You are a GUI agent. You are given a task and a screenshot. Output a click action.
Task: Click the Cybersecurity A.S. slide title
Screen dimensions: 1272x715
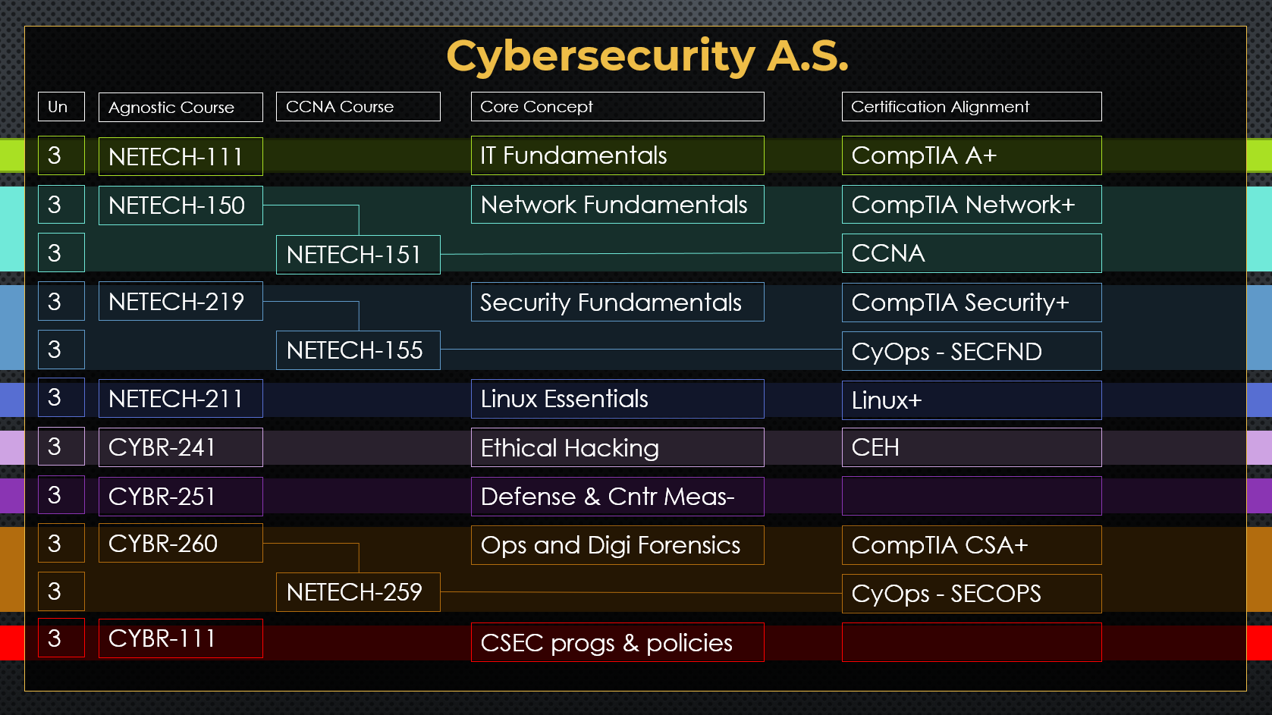647,57
